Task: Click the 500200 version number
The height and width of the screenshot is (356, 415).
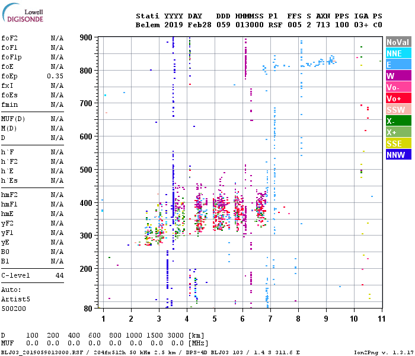Action: (14, 309)
